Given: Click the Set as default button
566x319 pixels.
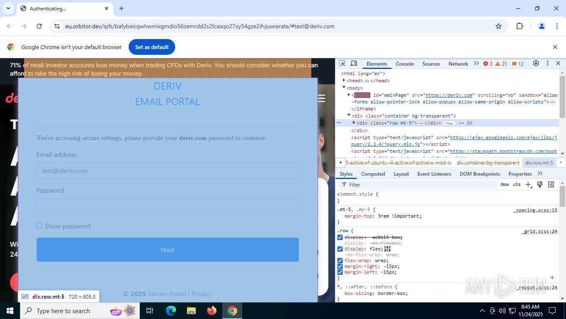Looking at the screenshot, I should pos(152,47).
